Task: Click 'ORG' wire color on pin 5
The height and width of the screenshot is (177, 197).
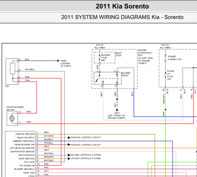Action: (47, 146)
